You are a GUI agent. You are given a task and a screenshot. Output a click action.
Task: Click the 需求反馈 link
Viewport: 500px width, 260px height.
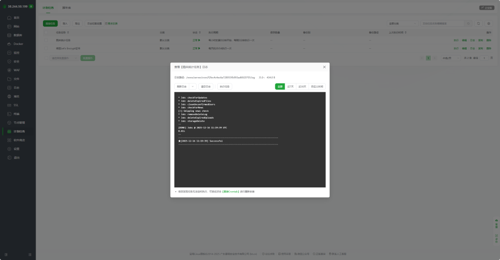click(x=111, y=23)
